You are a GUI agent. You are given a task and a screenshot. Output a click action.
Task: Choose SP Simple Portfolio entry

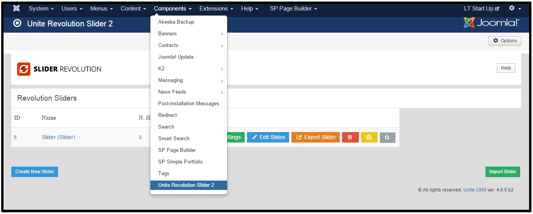tap(189, 162)
